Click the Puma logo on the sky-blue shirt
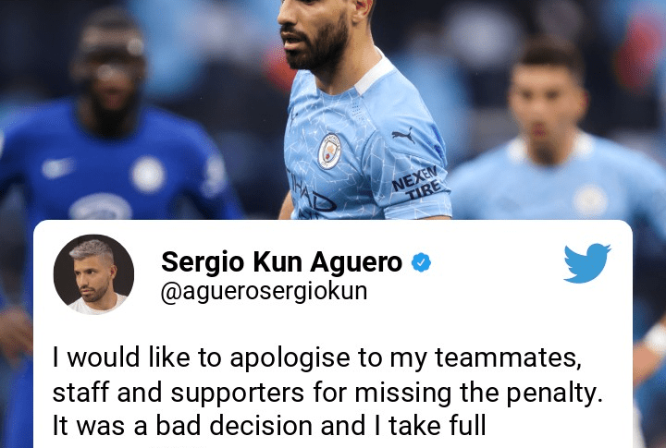Viewport: 666px width, 448px height. (x=403, y=136)
